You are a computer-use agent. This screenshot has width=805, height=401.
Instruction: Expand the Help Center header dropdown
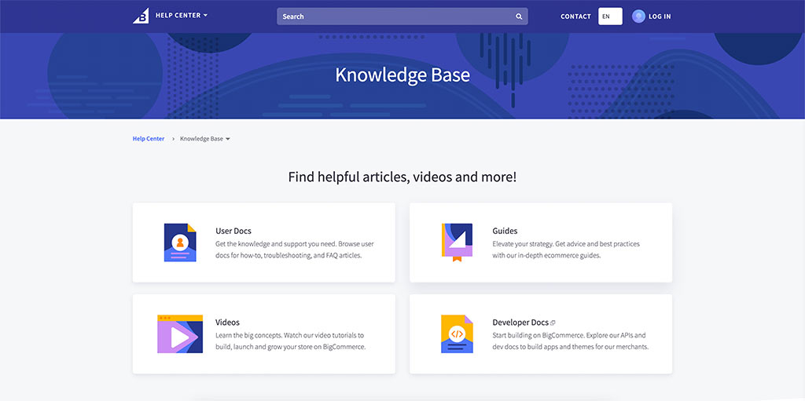(205, 16)
